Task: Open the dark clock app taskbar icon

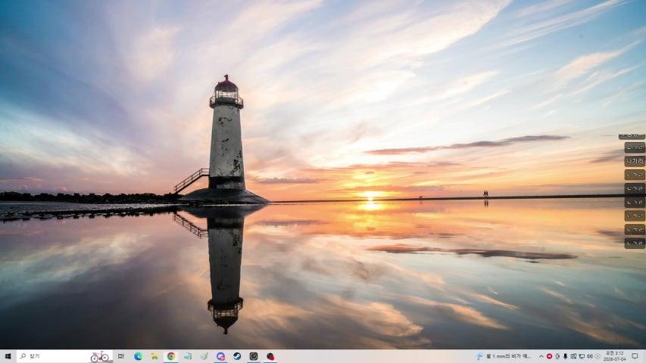Action: pos(254,356)
